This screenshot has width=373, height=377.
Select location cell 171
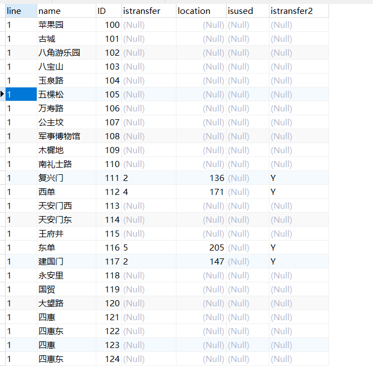[201, 192]
